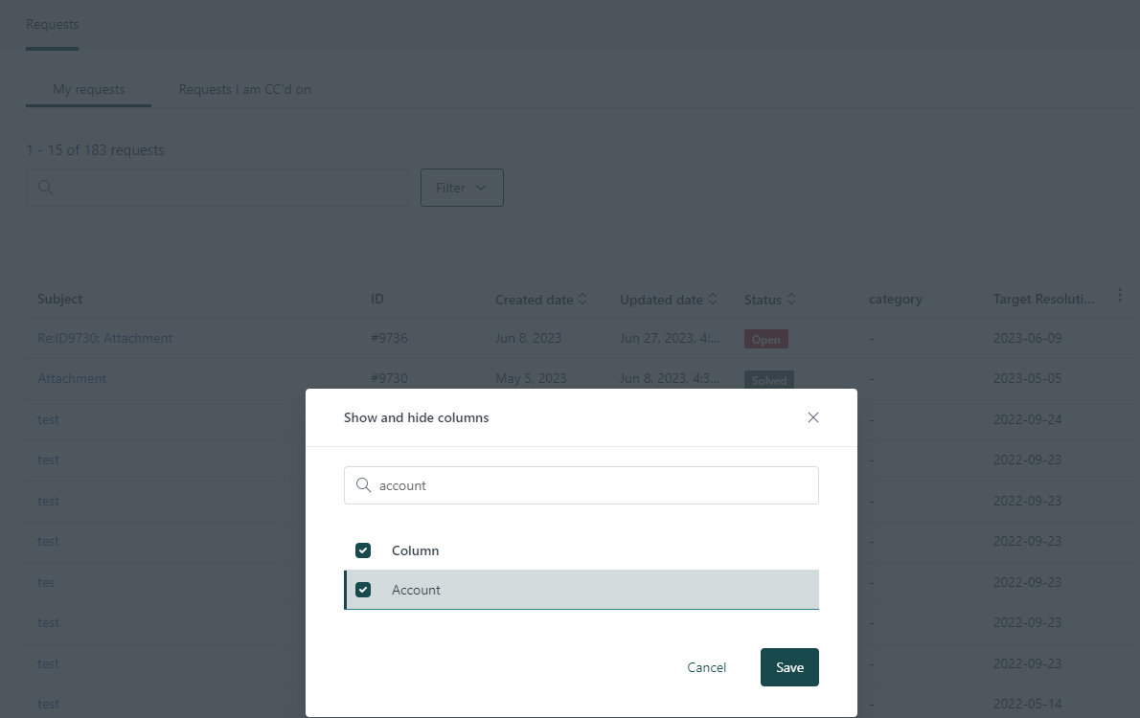Switch to Requests I am CC'd on tab
Viewport: 1140px width, 718px height.
pyautogui.click(x=244, y=89)
